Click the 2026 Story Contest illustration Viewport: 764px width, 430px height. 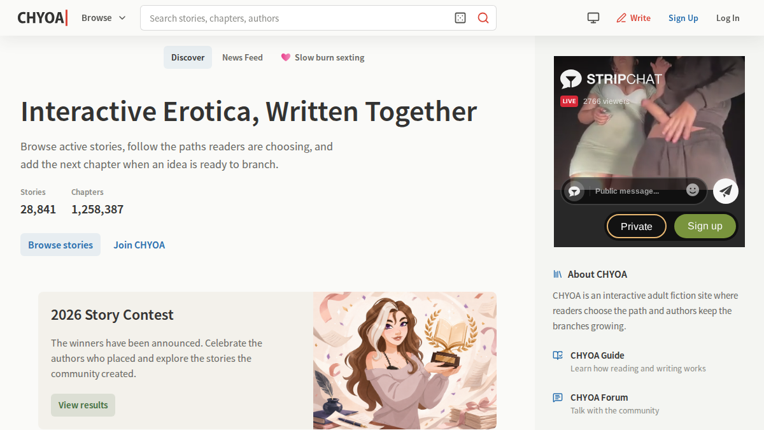coord(405,361)
